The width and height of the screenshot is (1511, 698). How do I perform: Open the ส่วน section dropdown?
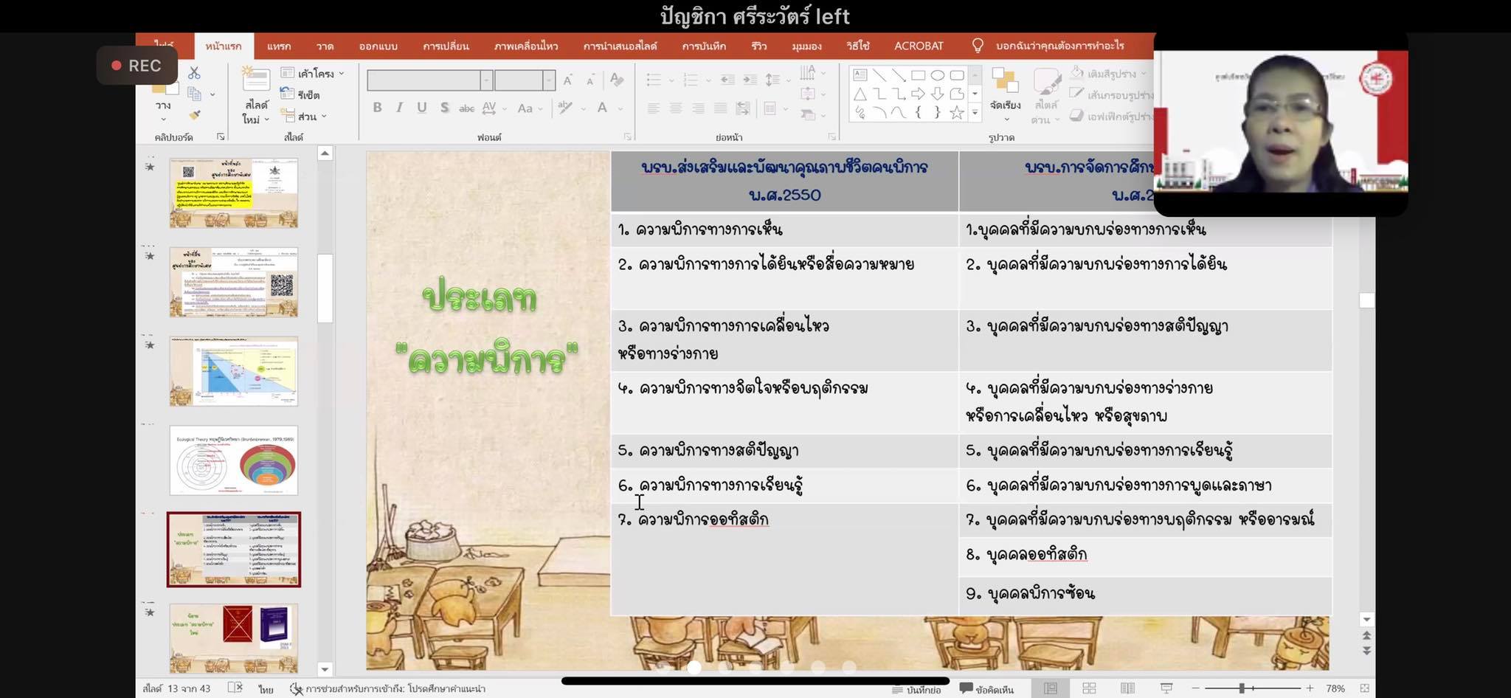(x=306, y=117)
